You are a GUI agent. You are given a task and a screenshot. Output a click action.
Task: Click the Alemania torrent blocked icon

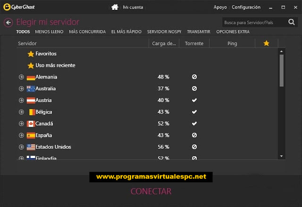pyautogui.click(x=194, y=77)
